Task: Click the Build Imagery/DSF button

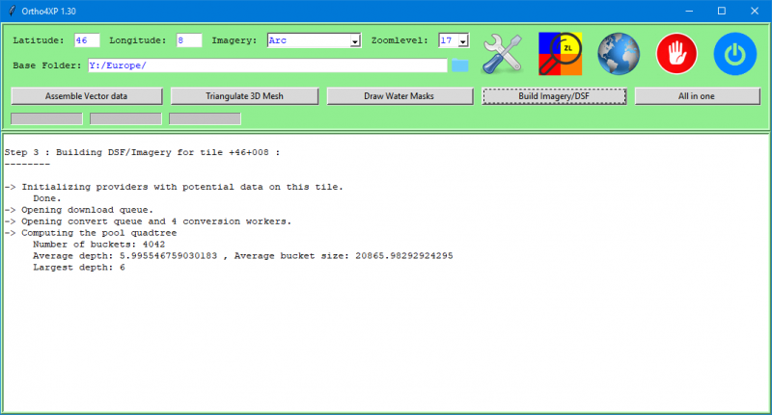Action: [554, 96]
